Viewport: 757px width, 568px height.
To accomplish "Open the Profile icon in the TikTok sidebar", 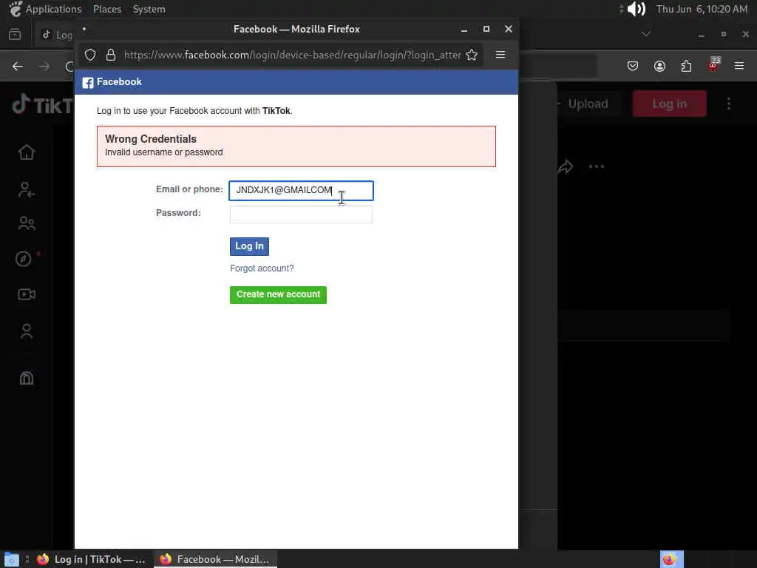I will [x=27, y=331].
